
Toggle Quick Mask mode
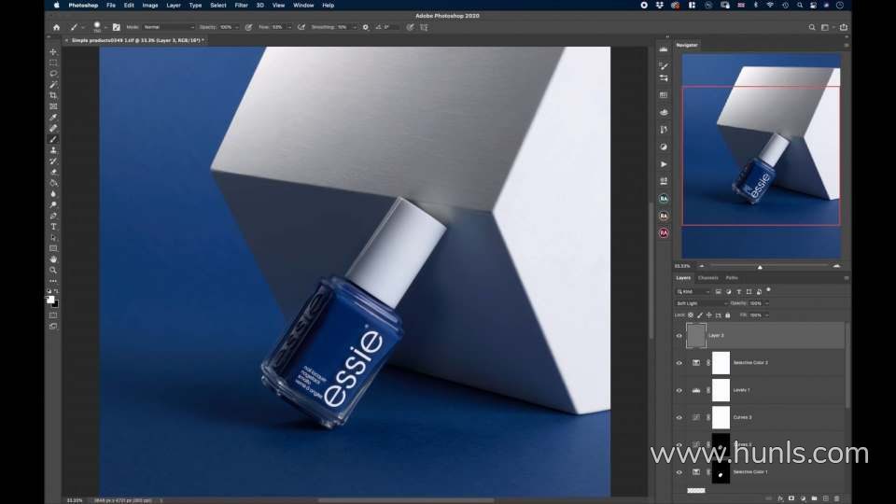(53, 315)
